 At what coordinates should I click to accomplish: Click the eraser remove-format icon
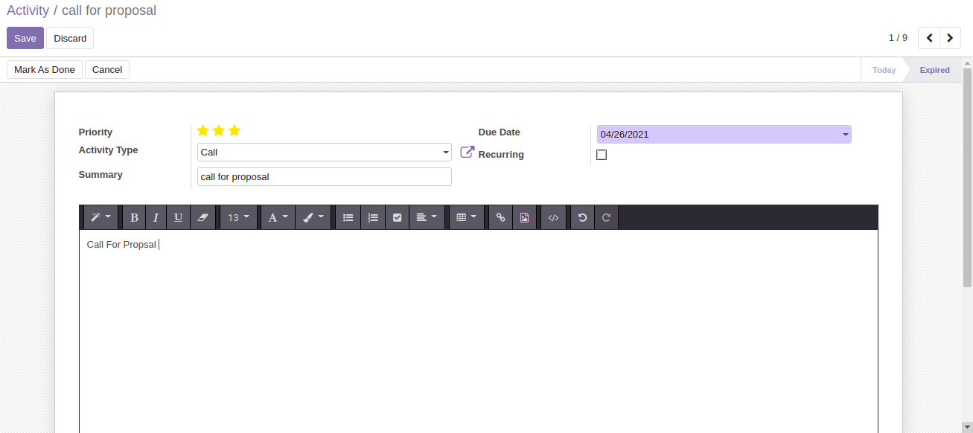(x=202, y=217)
